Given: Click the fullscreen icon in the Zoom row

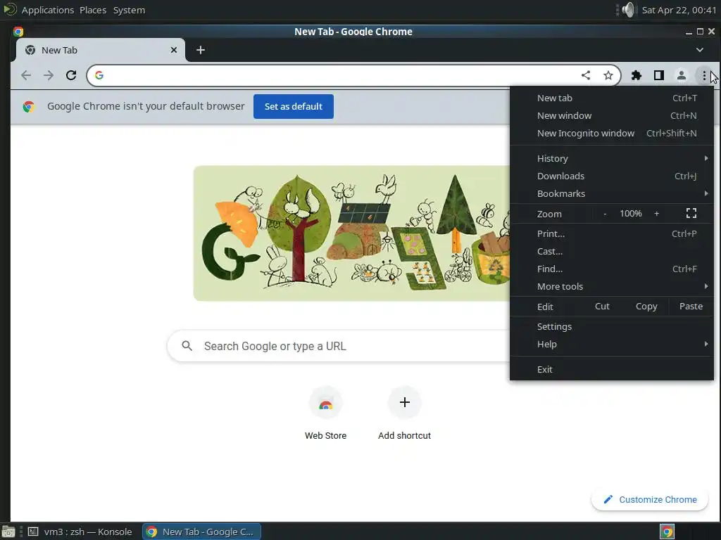Looking at the screenshot, I should [691, 214].
